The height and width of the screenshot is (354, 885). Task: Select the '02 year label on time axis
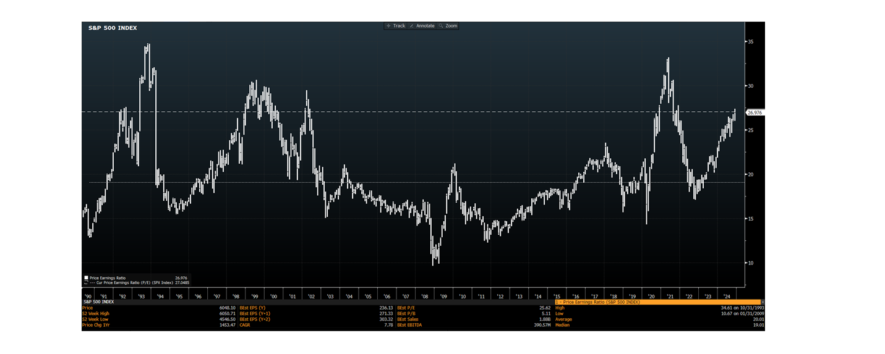pyautogui.click(x=311, y=296)
